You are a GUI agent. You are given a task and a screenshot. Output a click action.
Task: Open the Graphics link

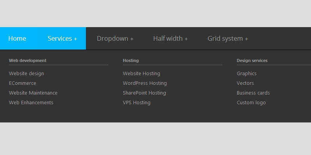(246, 74)
